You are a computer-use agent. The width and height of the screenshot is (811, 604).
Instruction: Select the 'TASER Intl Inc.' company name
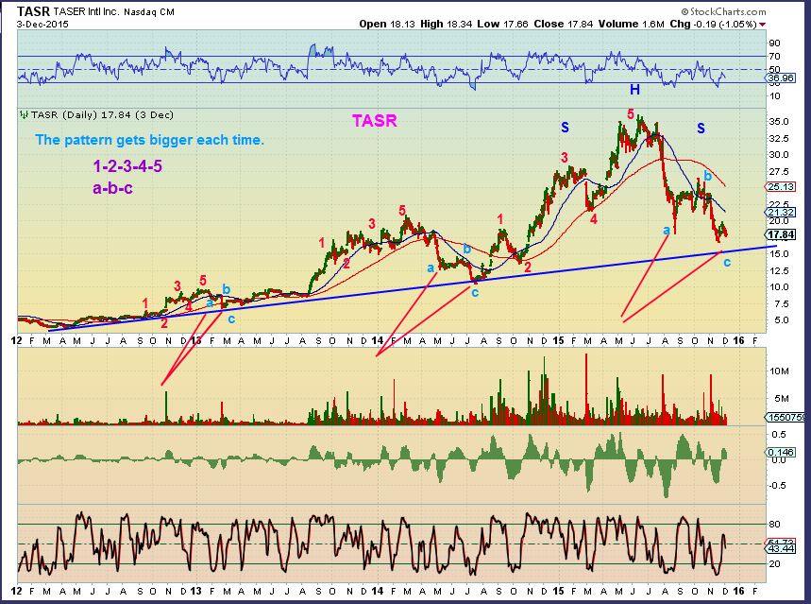click(86, 12)
